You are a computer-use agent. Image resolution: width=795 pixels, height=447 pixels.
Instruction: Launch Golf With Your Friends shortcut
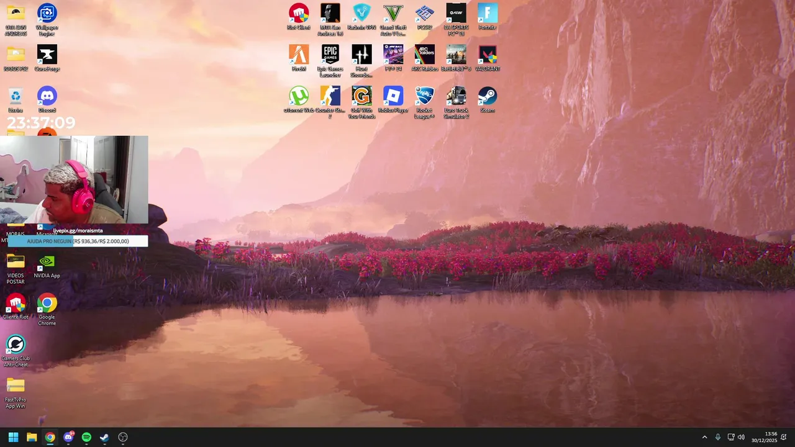point(361,103)
